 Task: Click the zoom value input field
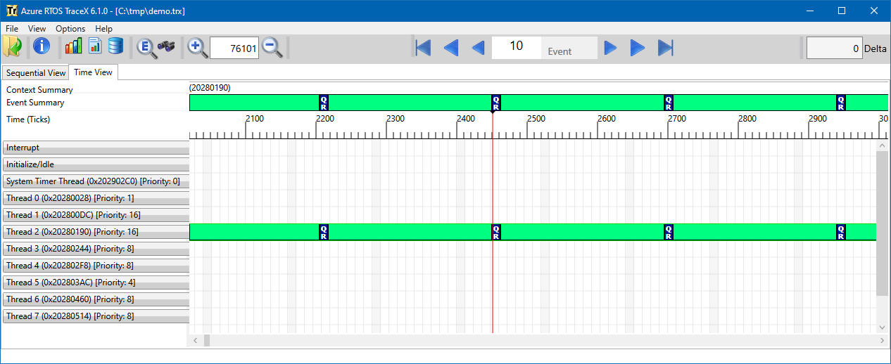tap(234, 48)
